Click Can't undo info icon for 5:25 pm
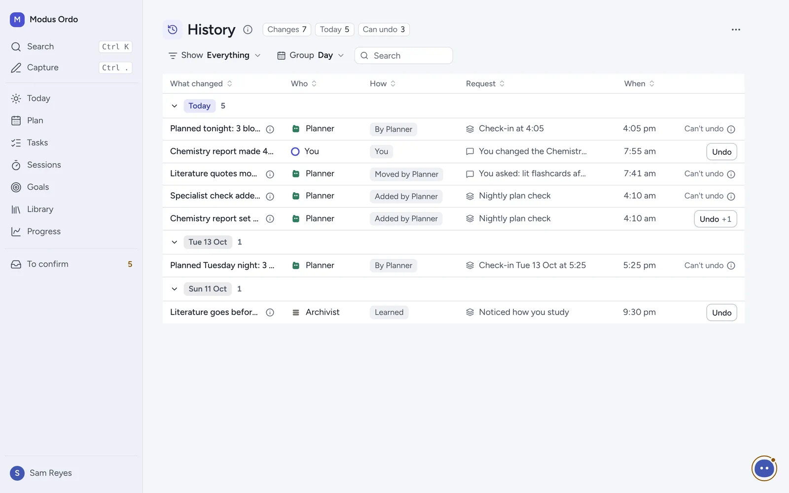 coord(731,266)
